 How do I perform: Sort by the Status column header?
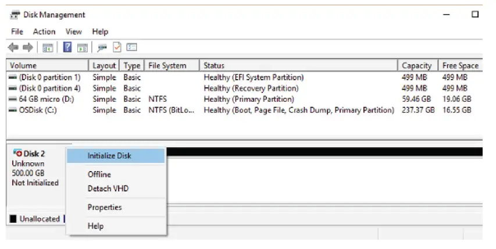click(299, 66)
